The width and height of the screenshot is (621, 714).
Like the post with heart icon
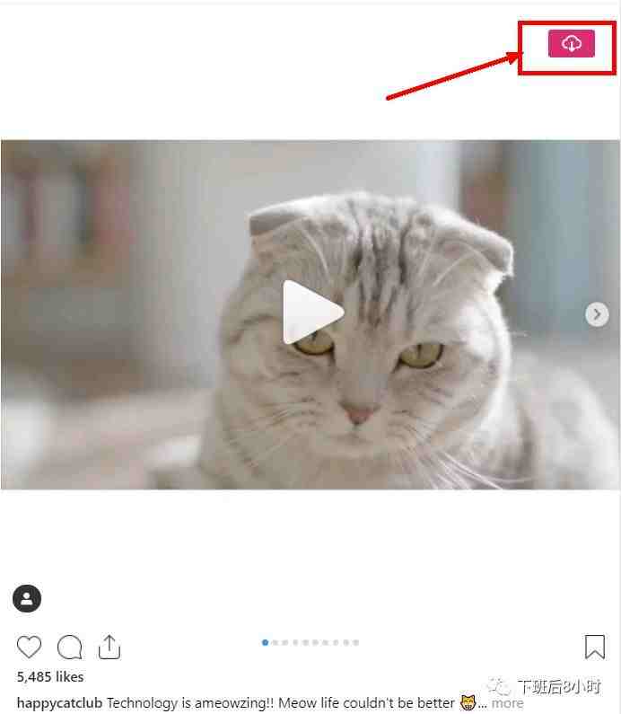pyautogui.click(x=29, y=647)
